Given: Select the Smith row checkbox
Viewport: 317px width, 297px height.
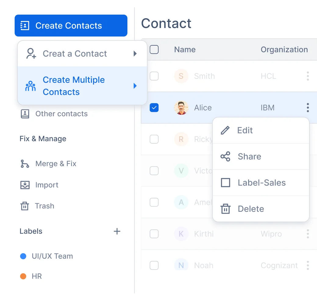Looking at the screenshot, I should (154, 76).
